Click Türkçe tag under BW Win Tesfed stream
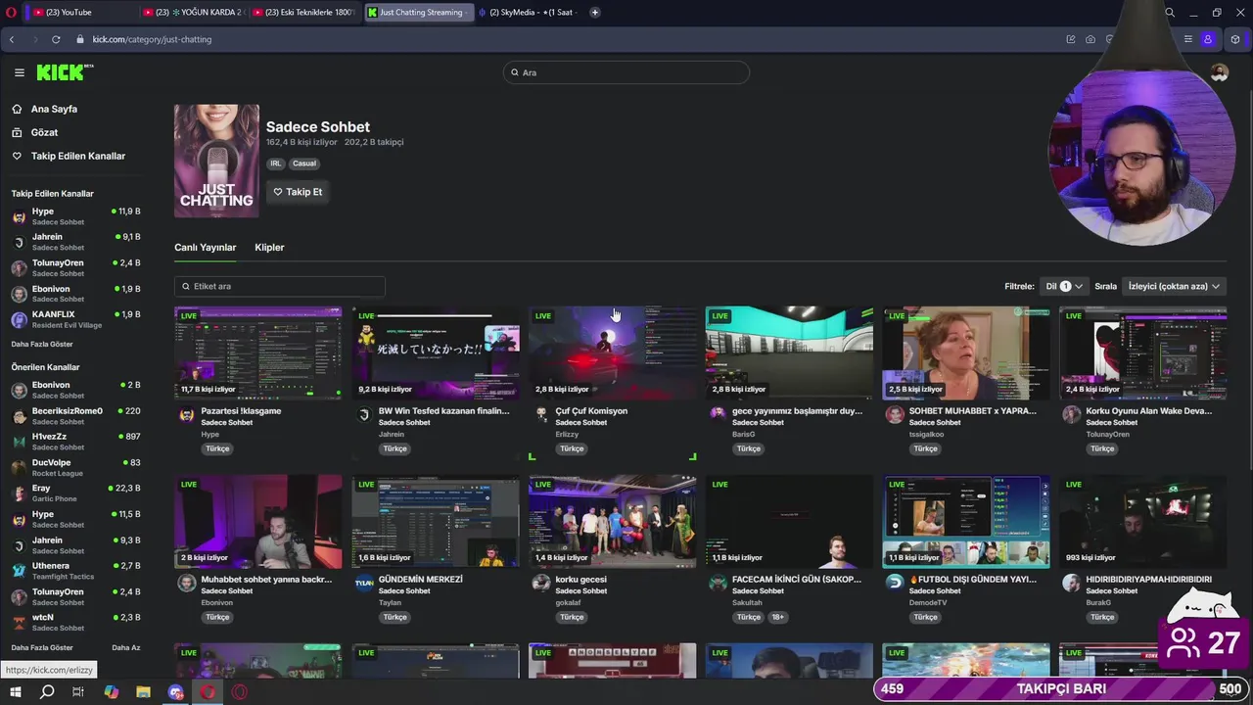 (x=394, y=449)
